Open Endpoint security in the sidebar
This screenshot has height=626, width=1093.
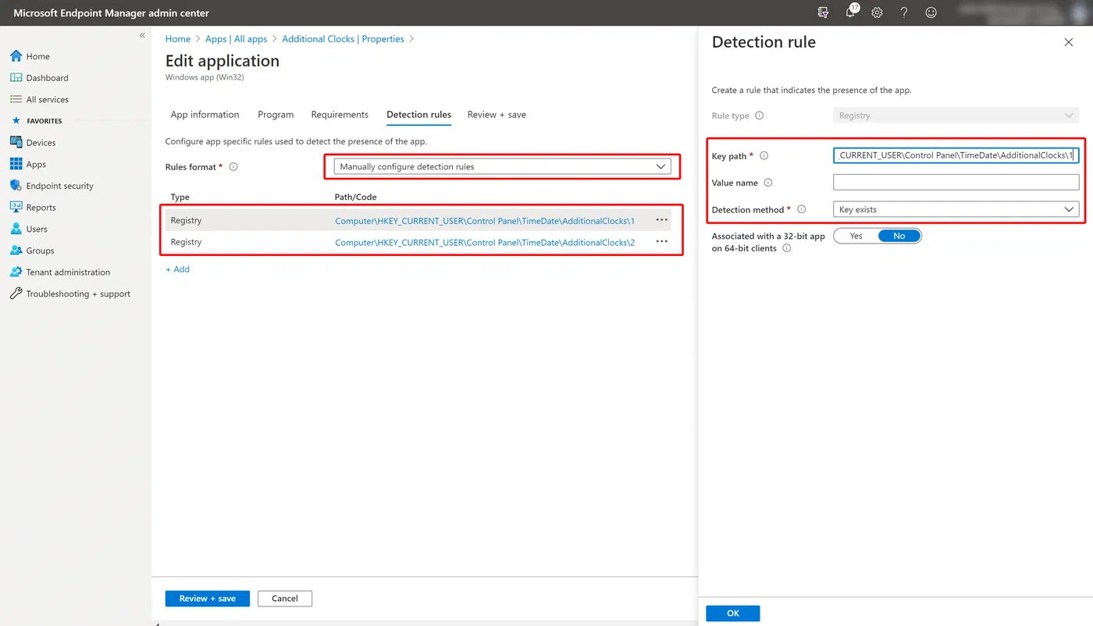point(59,186)
